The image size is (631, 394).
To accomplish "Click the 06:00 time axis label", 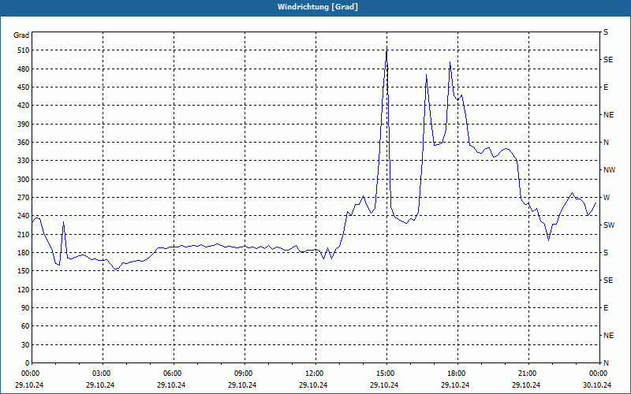I will [174, 374].
